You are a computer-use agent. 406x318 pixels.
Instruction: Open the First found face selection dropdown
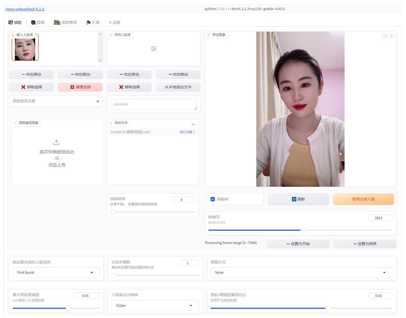56,272
